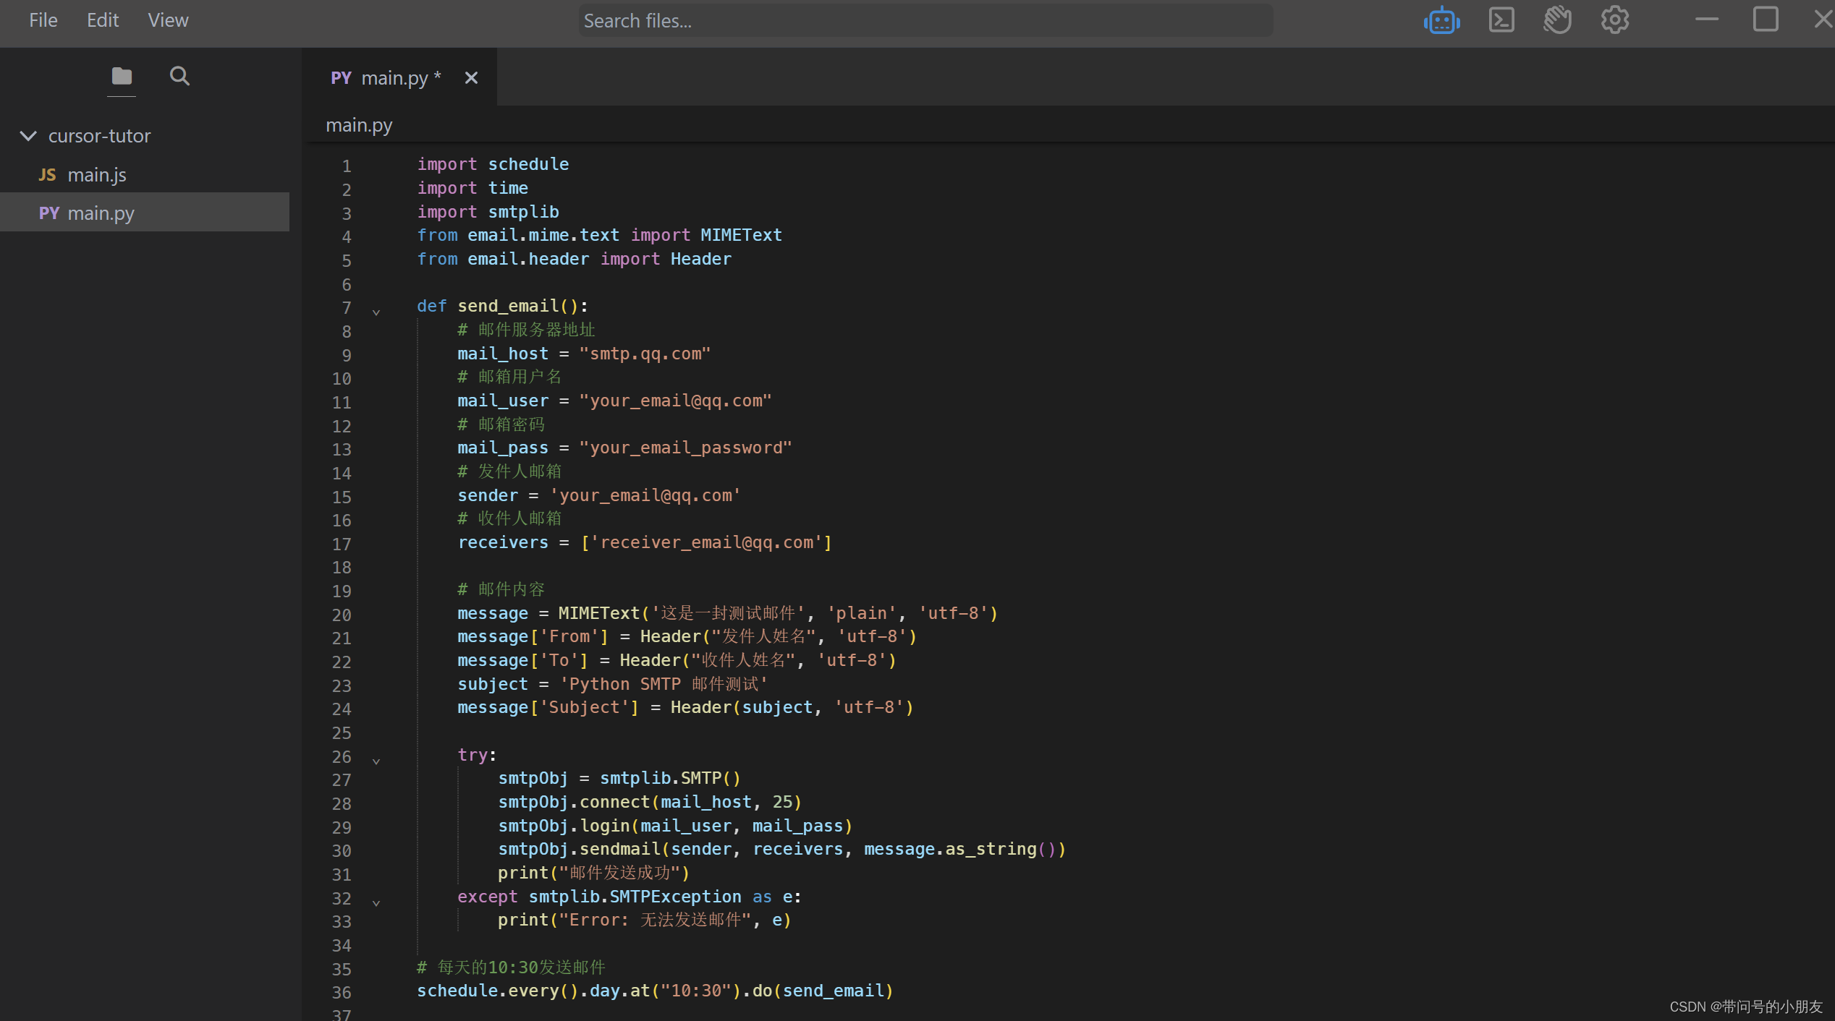
Task: Fold the send_email function at line 7
Action: point(376,311)
